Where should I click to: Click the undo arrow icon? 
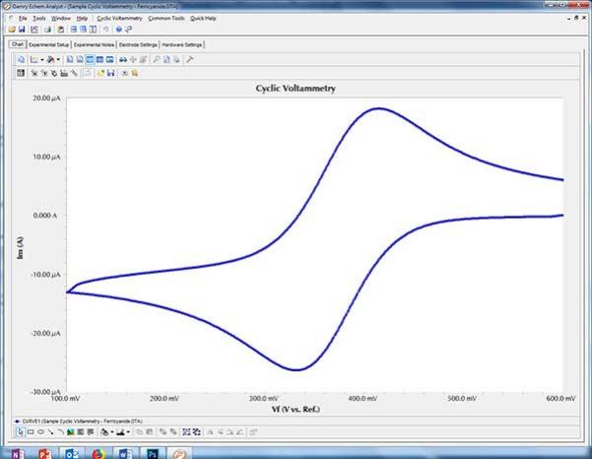106,30
